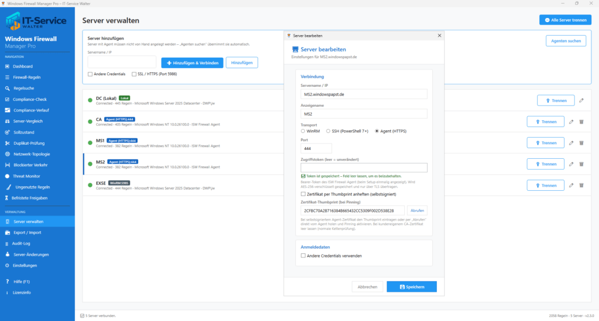This screenshot has height=321, width=599.
Task: Click the Hilfe (F1) question mark icon
Action: click(7, 282)
